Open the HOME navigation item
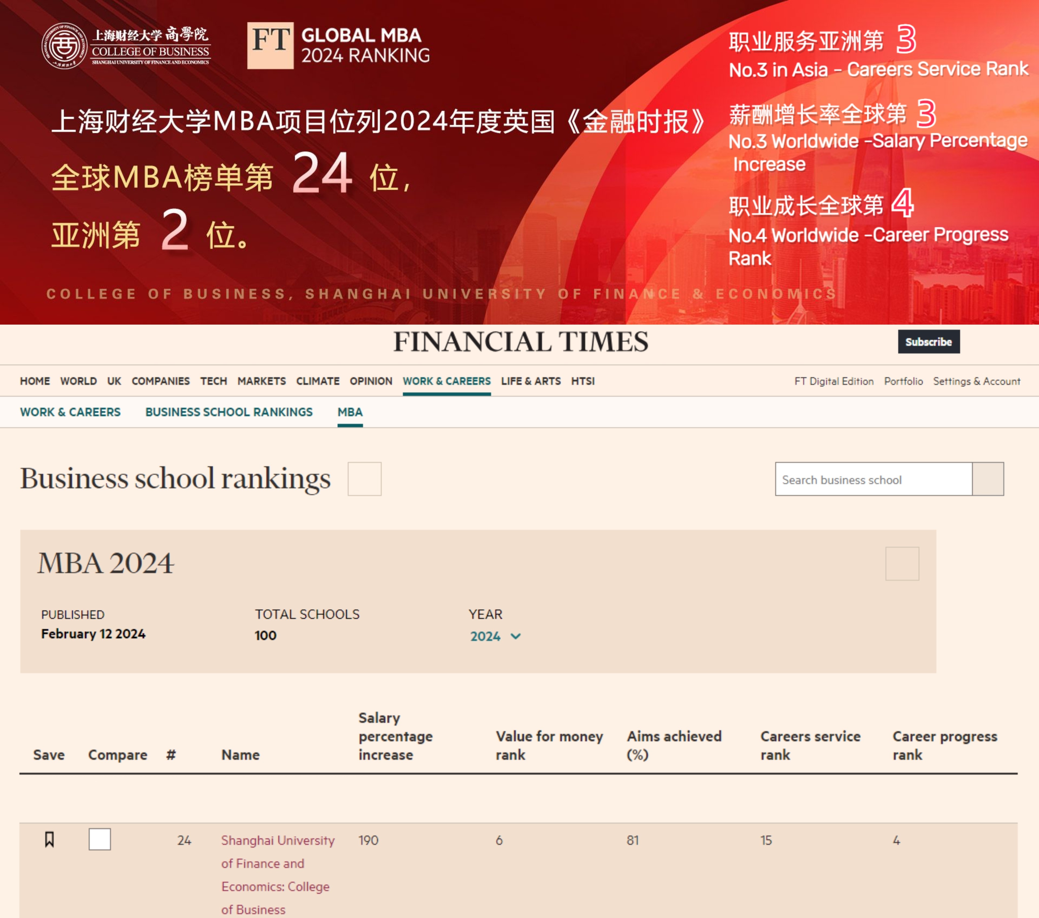 (x=35, y=381)
